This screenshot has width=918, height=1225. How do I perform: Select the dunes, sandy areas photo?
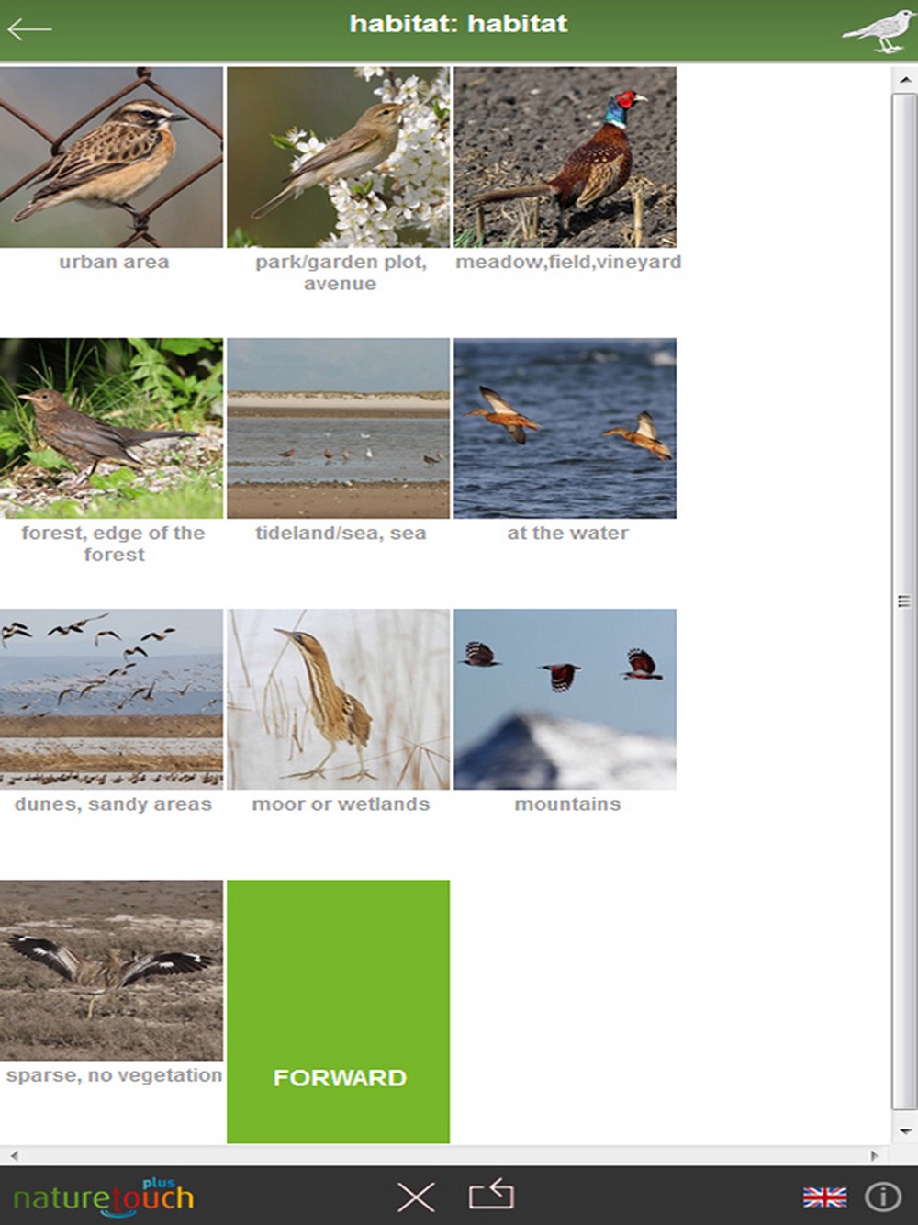pos(111,699)
